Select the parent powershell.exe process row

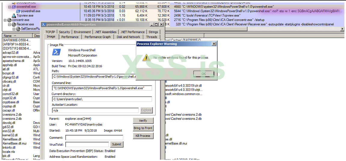point(173,7)
